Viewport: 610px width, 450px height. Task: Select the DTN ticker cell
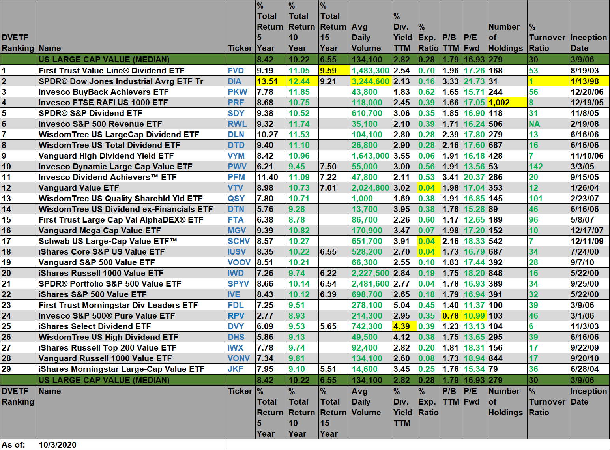click(x=241, y=209)
